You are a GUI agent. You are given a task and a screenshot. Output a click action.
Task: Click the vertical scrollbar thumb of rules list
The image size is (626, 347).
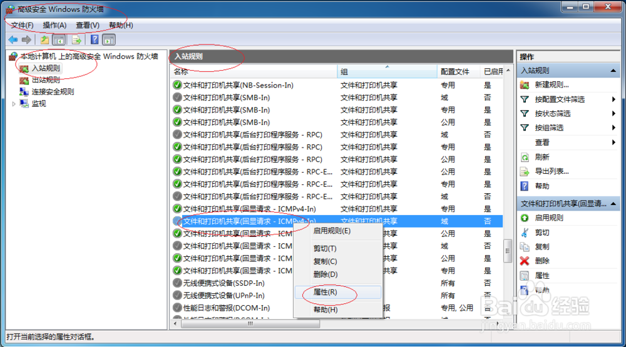tap(508, 251)
